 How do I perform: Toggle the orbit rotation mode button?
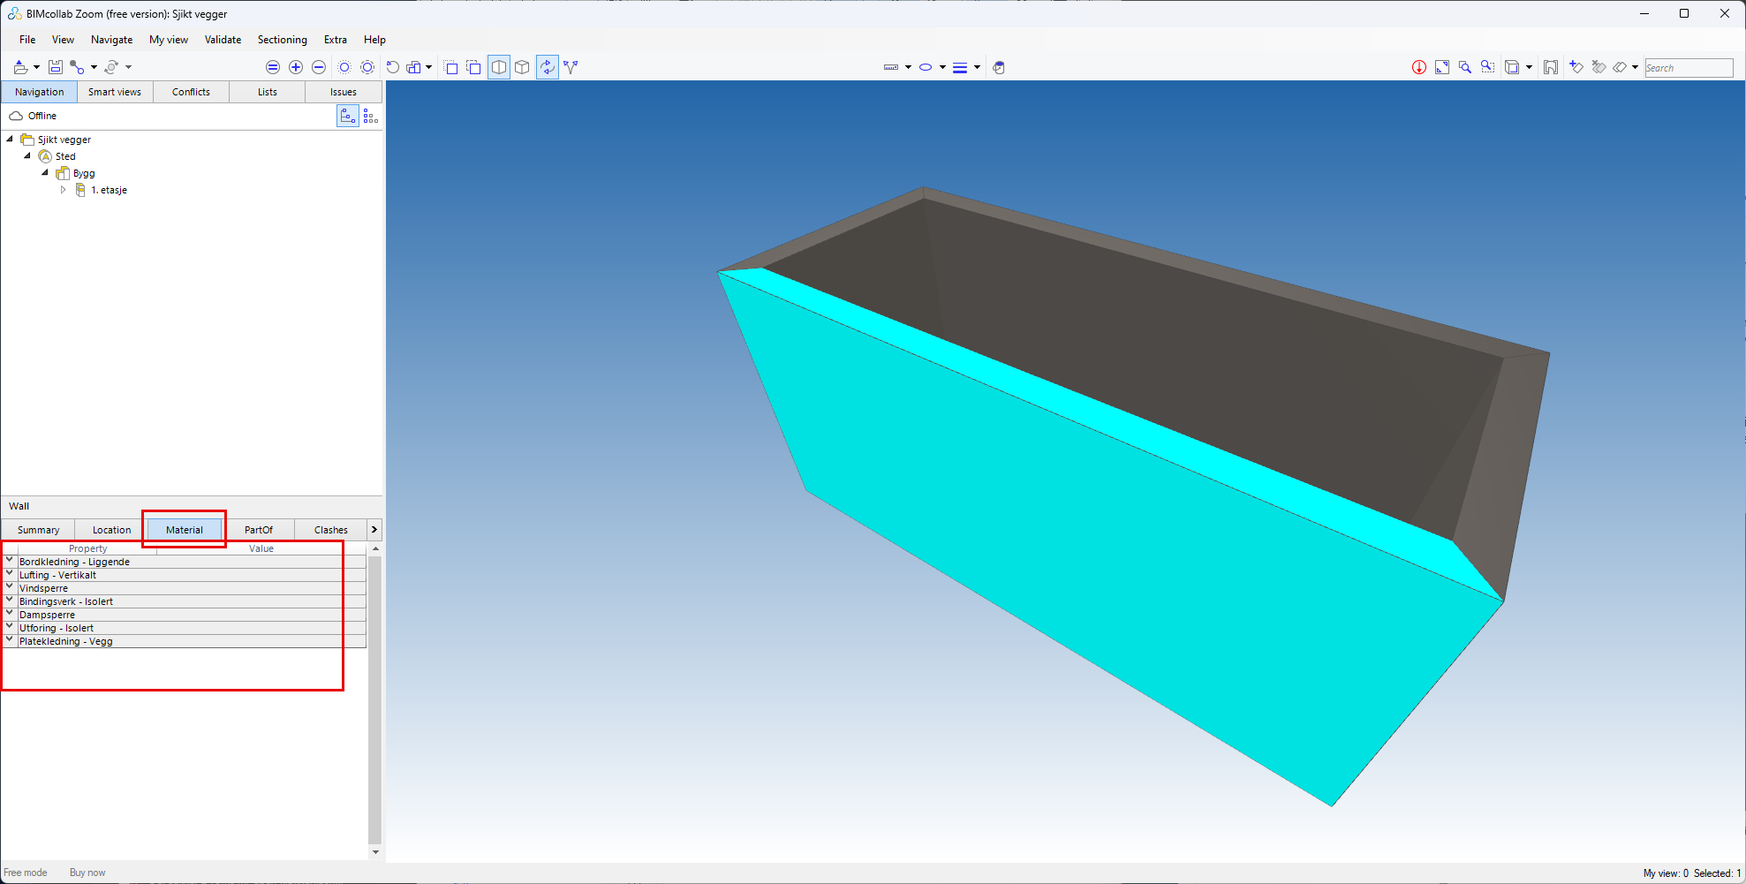548,67
